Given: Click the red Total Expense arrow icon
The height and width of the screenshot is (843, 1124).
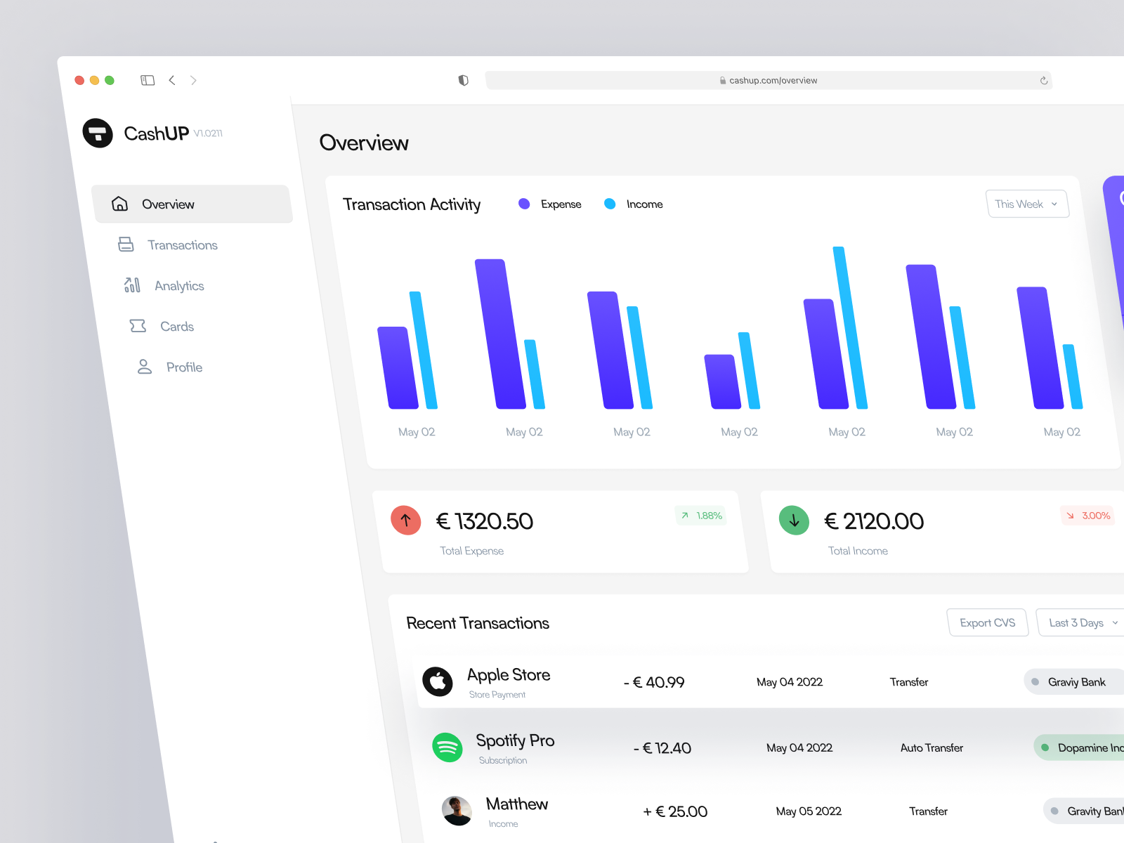Looking at the screenshot, I should (405, 521).
